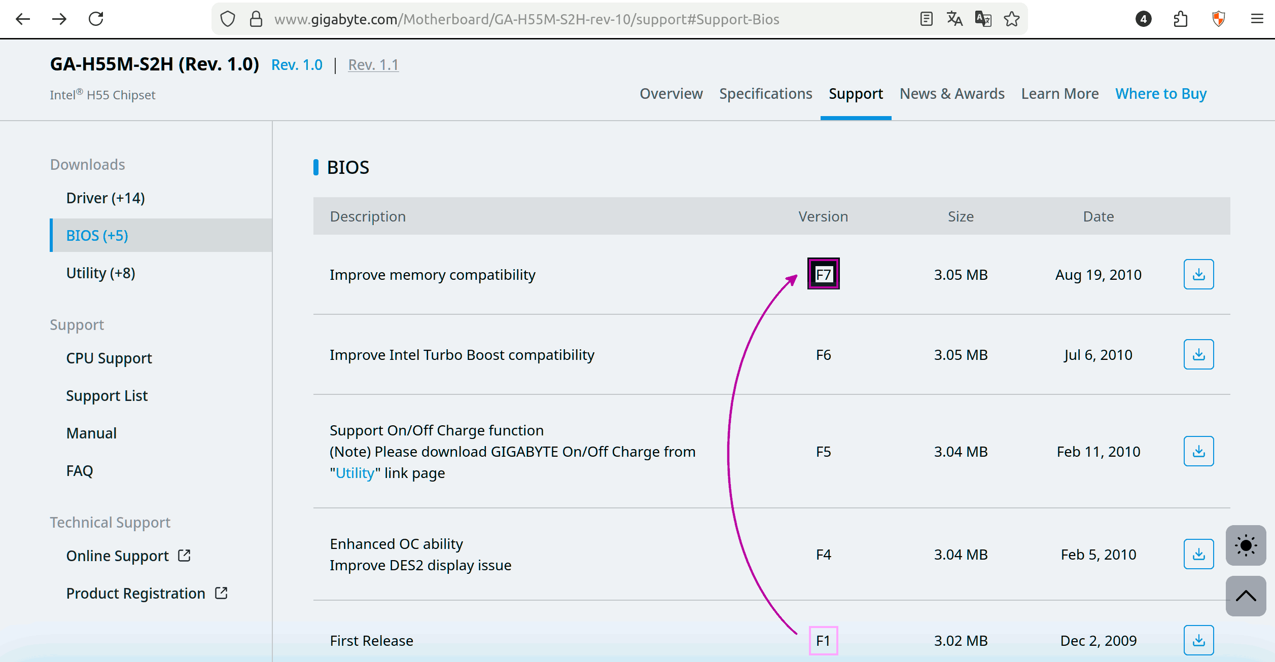Open CPU Support page

point(109,358)
